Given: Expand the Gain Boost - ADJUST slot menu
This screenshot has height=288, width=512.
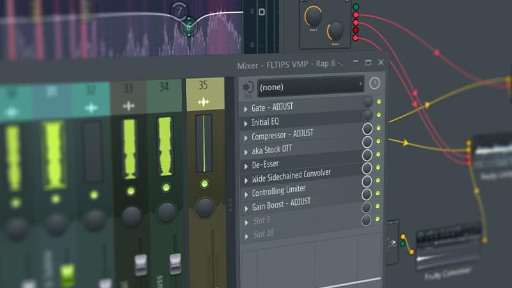Looking at the screenshot, I should (x=246, y=209).
